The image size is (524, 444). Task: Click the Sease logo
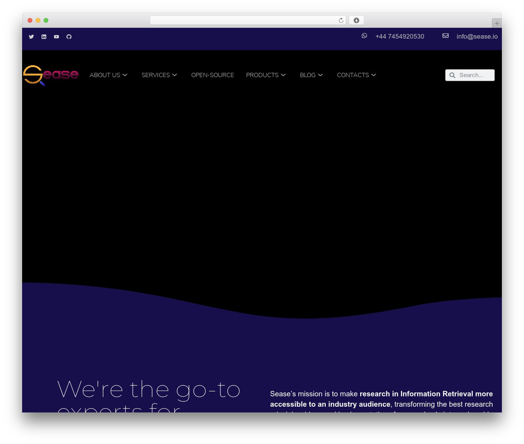(51, 75)
